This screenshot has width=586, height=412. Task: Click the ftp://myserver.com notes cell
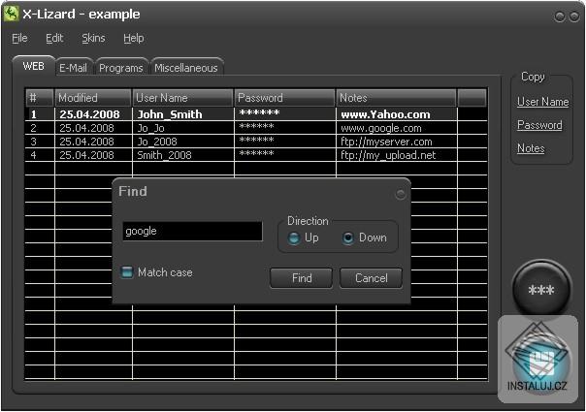tap(397, 142)
